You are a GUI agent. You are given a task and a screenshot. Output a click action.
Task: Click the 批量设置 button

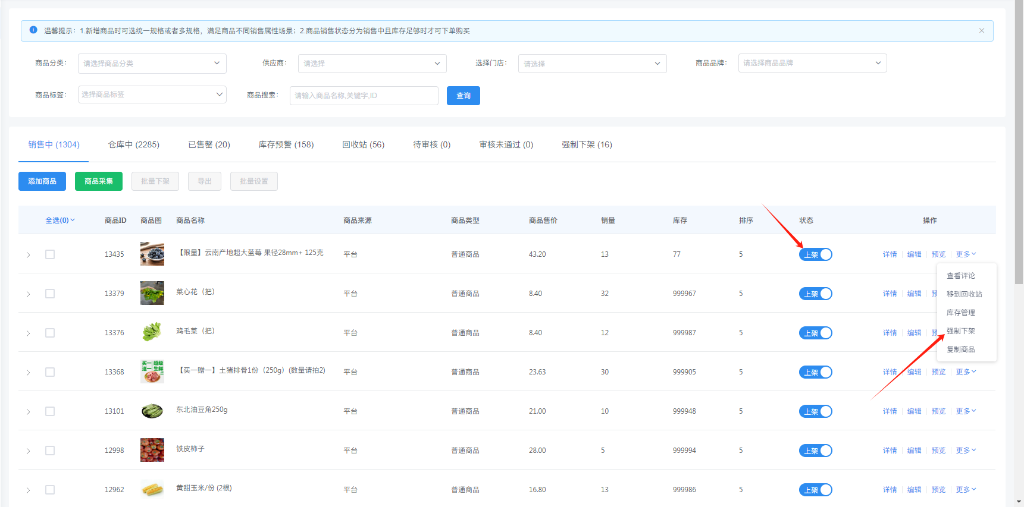pyautogui.click(x=254, y=181)
